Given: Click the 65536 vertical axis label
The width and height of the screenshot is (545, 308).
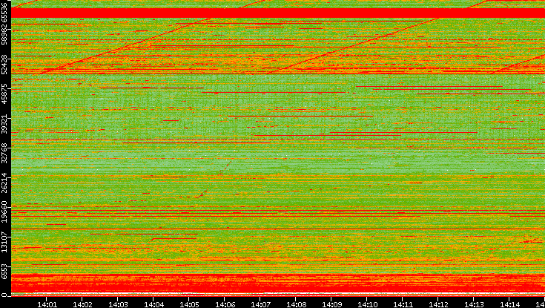Looking at the screenshot, I should pyautogui.click(x=4, y=11).
